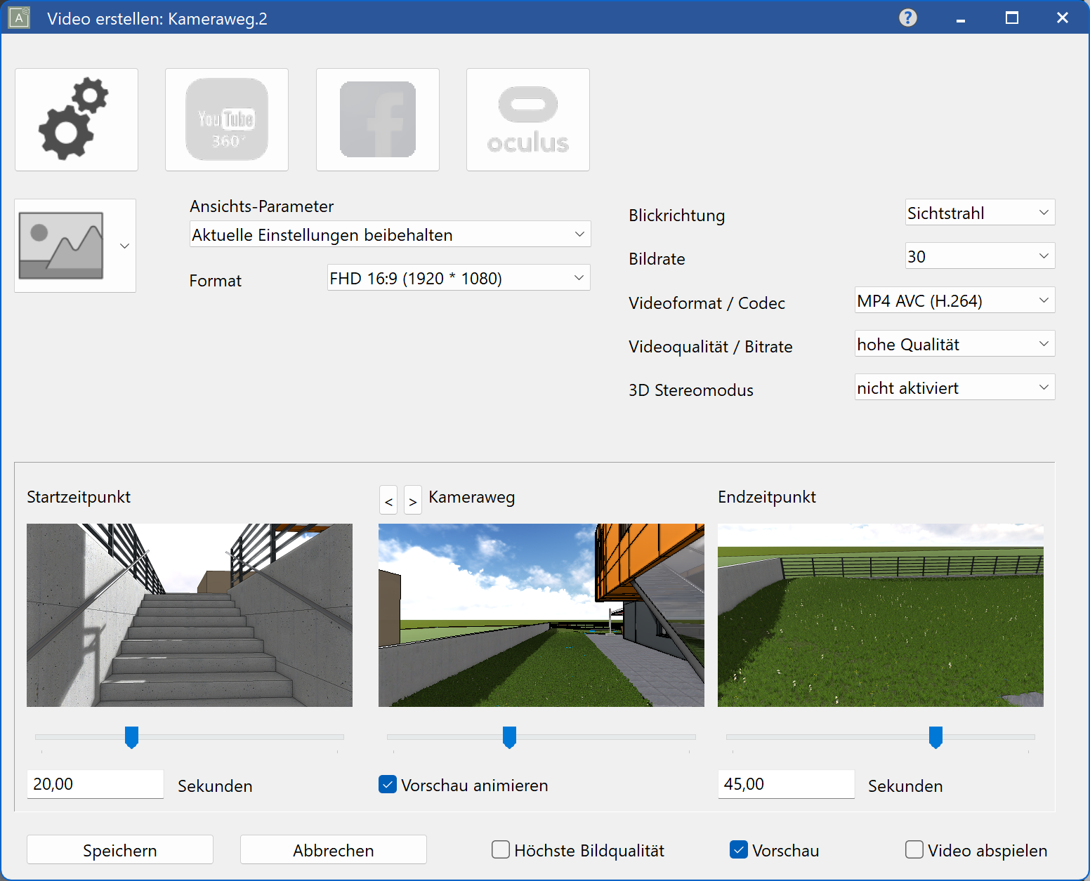Expand the Format resolution dropdown
The image size is (1090, 881).
point(458,278)
